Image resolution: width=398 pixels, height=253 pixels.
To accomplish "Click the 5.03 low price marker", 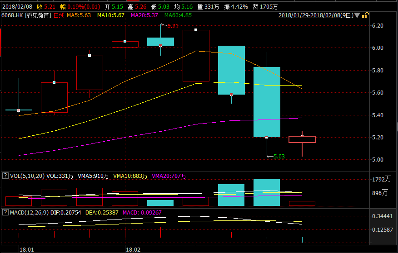I will (x=279, y=156).
